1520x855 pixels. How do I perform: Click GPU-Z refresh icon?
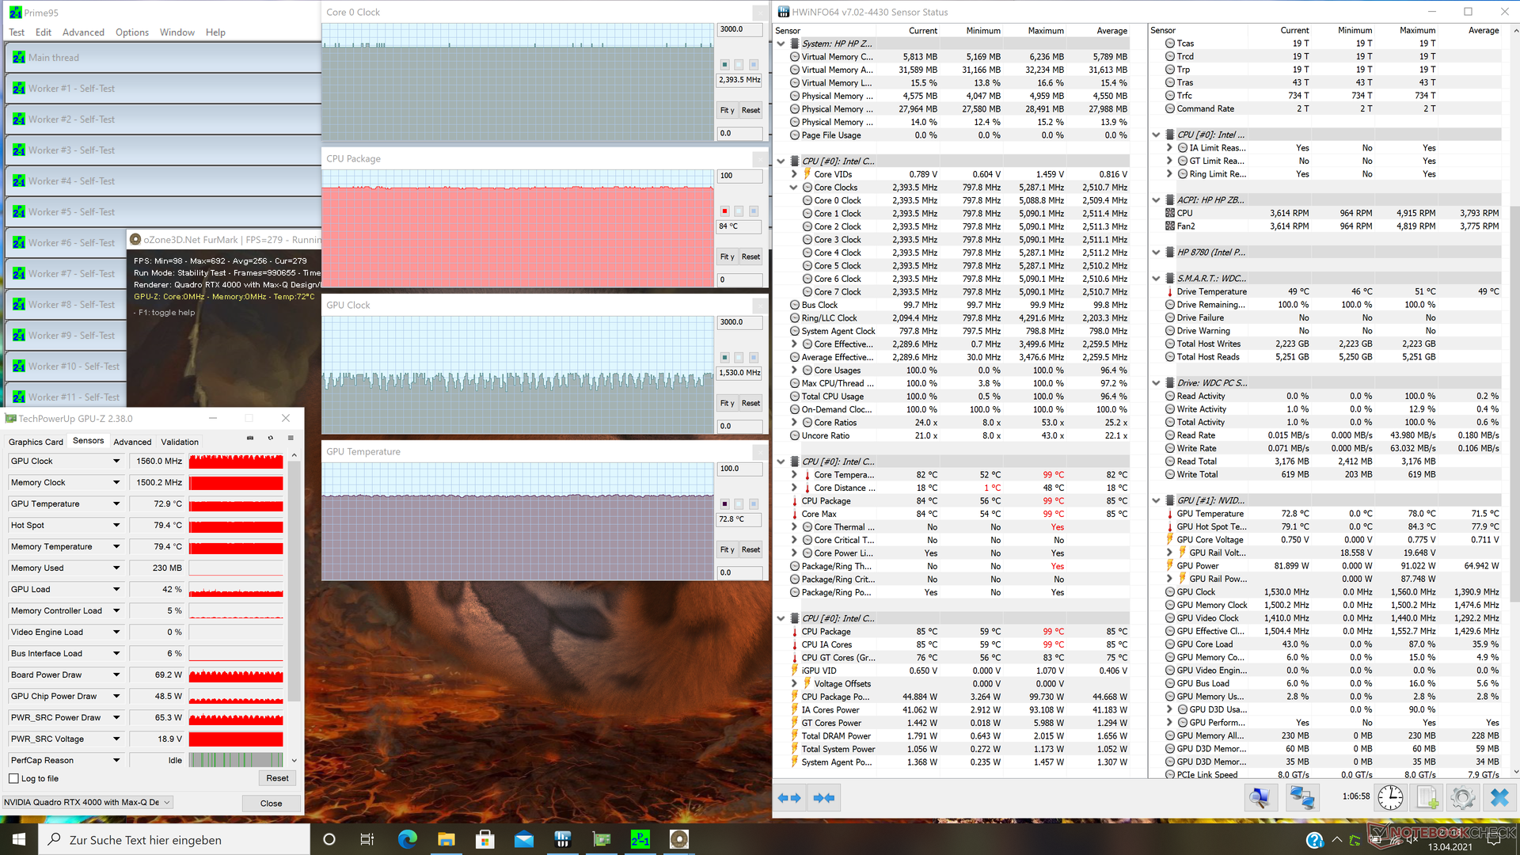[x=271, y=438]
